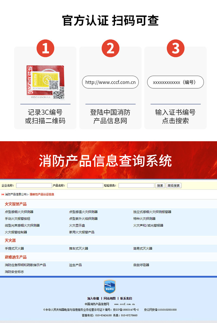Open 推车式灭火器 category

click(78, 248)
